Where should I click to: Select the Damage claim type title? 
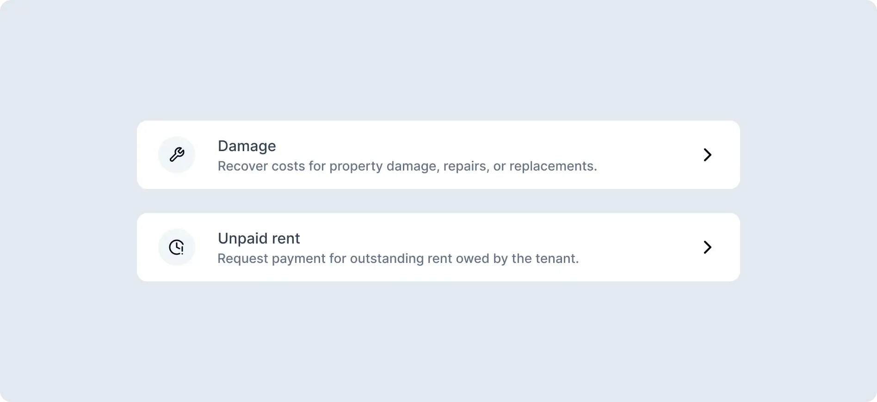[247, 146]
